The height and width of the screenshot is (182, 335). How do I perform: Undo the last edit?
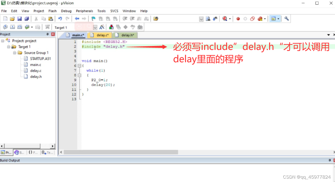coord(60,19)
